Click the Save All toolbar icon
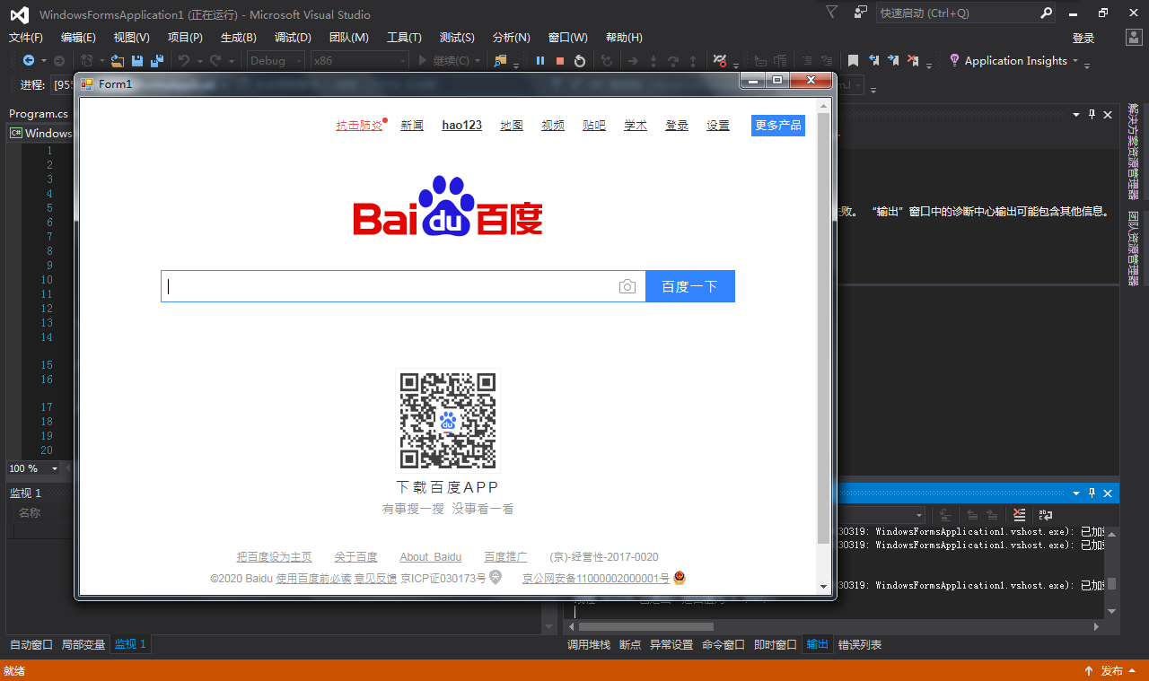Image resolution: width=1149 pixels, height=681 pixels. [157, 61]
